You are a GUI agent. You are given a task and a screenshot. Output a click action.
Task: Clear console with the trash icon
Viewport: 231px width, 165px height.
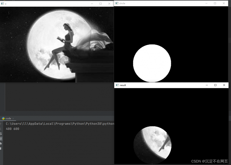(1, 148)
